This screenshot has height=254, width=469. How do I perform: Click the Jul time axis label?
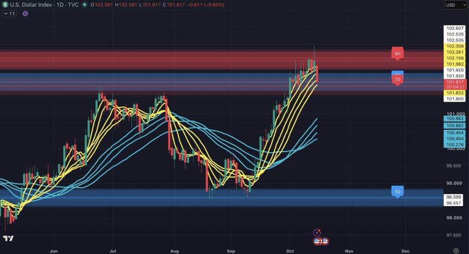(113, 251)
